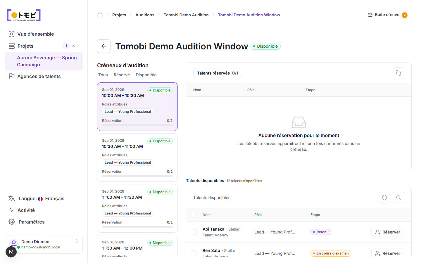Refresh the Talents disponibles list
Viewport: 421px width, 263px height.
384,198
